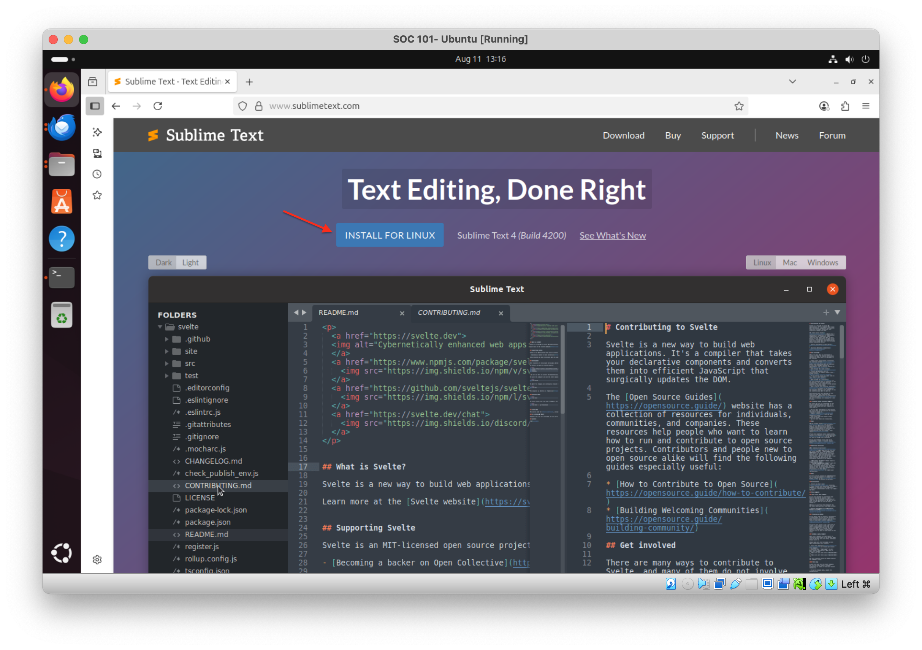Go back one page in Firefox
The image size is (922, 650).
116,106
